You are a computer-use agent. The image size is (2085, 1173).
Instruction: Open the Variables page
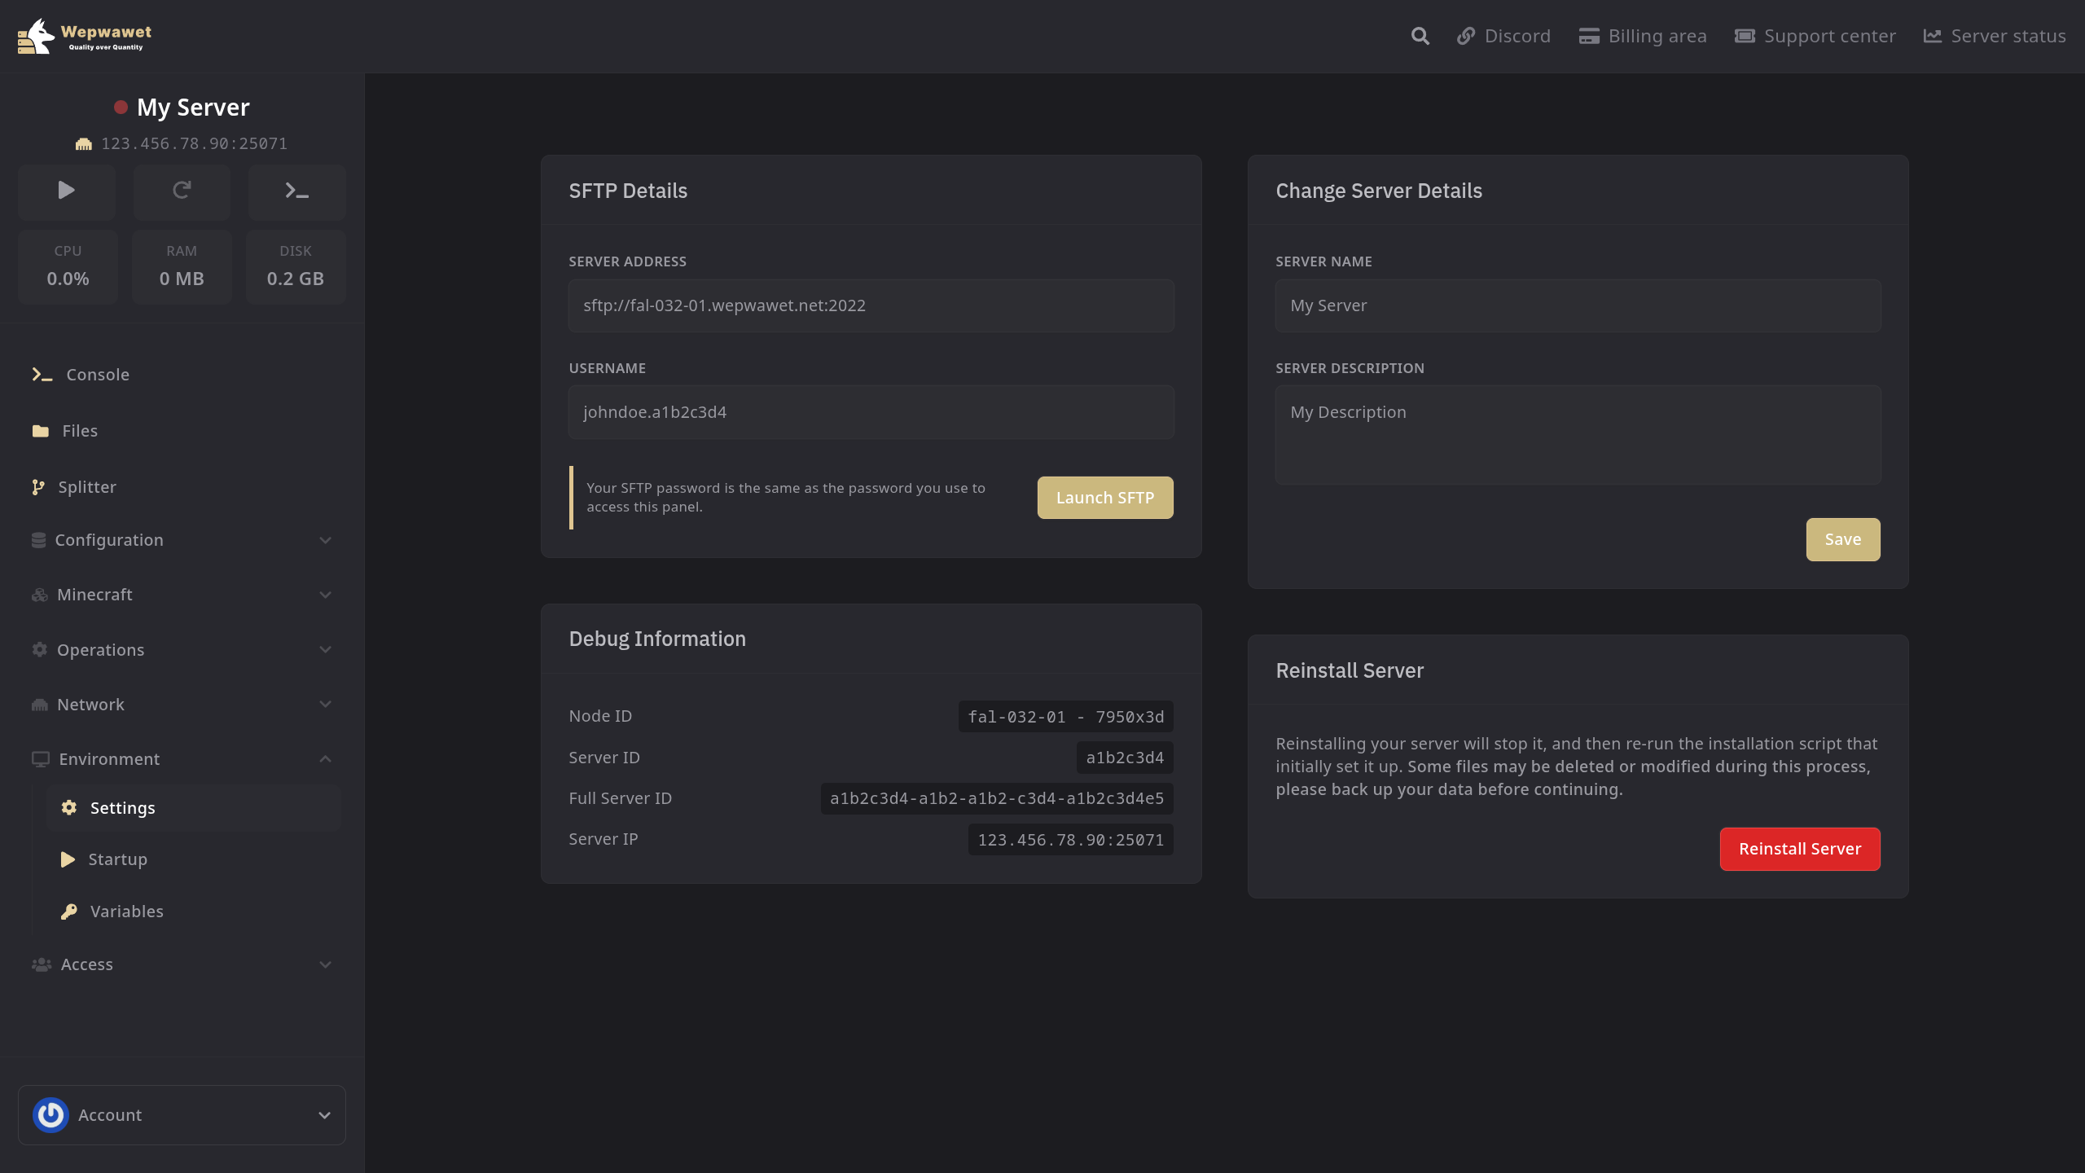click(126, 912)
